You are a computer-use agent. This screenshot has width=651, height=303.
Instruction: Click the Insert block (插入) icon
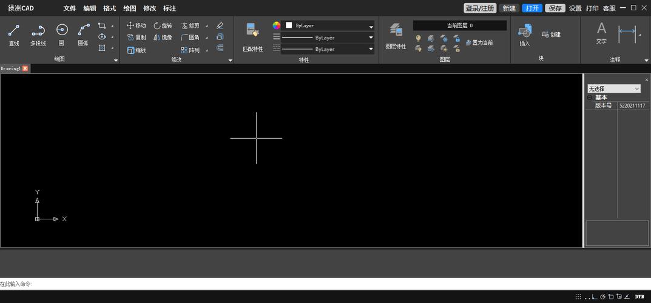pyautogui.click(x=525, y=35)
